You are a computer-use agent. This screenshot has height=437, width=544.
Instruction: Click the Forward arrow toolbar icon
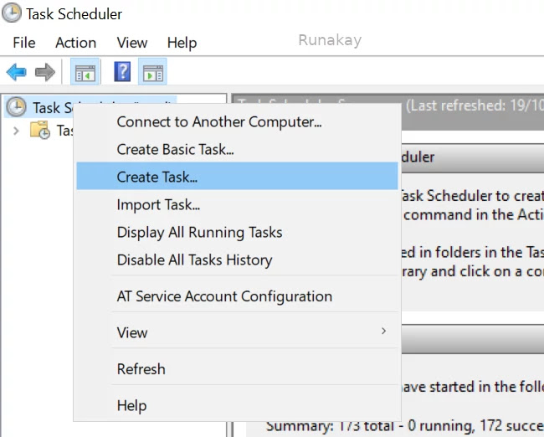click(44, 73)
